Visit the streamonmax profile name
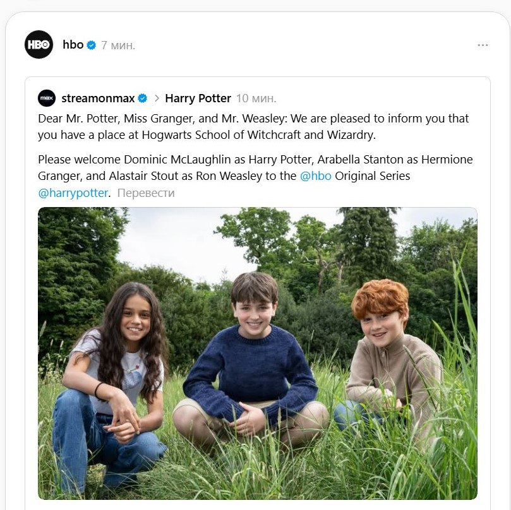This screenshot has height=510, width=511. tap(97, 98)
